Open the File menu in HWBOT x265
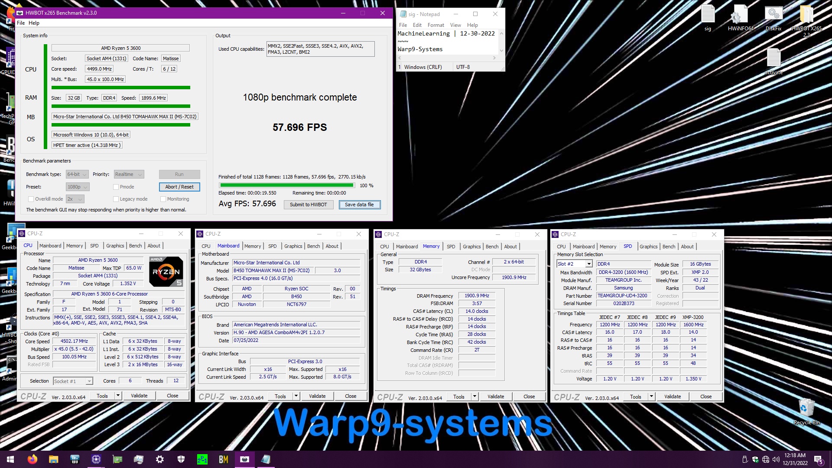This screenshot has height=468, width=832. coord(21,23)
